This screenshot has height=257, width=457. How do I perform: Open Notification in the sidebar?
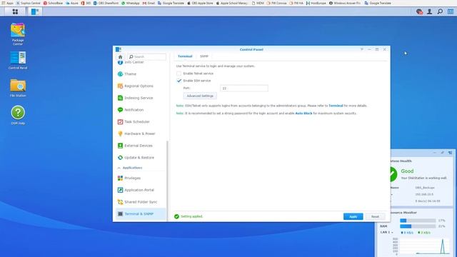click(x=141, y=110)
